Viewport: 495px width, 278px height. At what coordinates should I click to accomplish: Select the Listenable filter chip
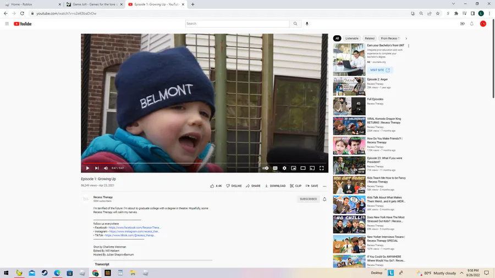[351, 38]
